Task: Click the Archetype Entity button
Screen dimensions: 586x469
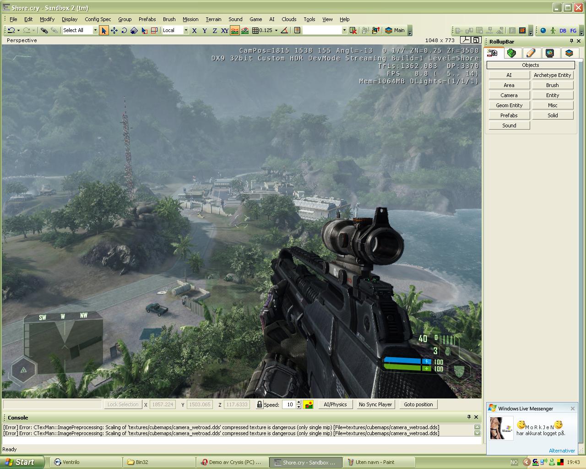Action: [553, 75]
